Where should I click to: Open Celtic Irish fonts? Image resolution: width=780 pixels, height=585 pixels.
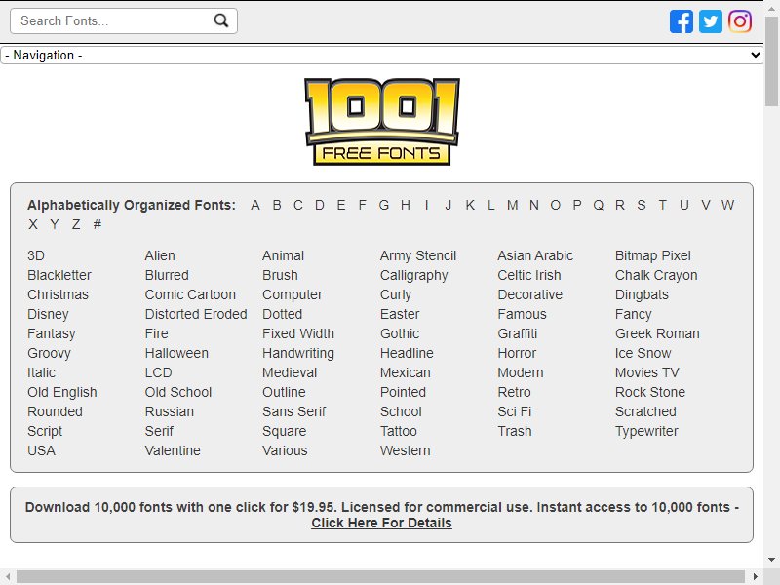coord(528,275)
